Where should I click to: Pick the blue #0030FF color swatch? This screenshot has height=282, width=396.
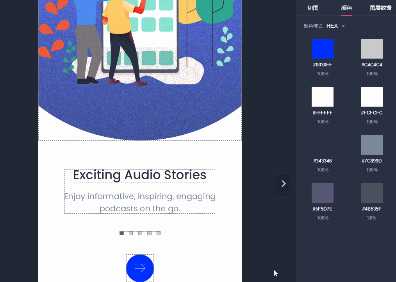click(x=322, y=49)
